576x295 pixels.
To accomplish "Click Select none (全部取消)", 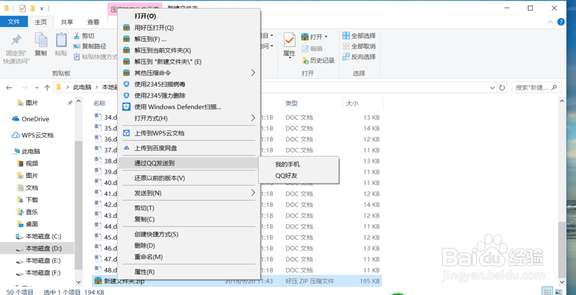I will coord(359,46).
